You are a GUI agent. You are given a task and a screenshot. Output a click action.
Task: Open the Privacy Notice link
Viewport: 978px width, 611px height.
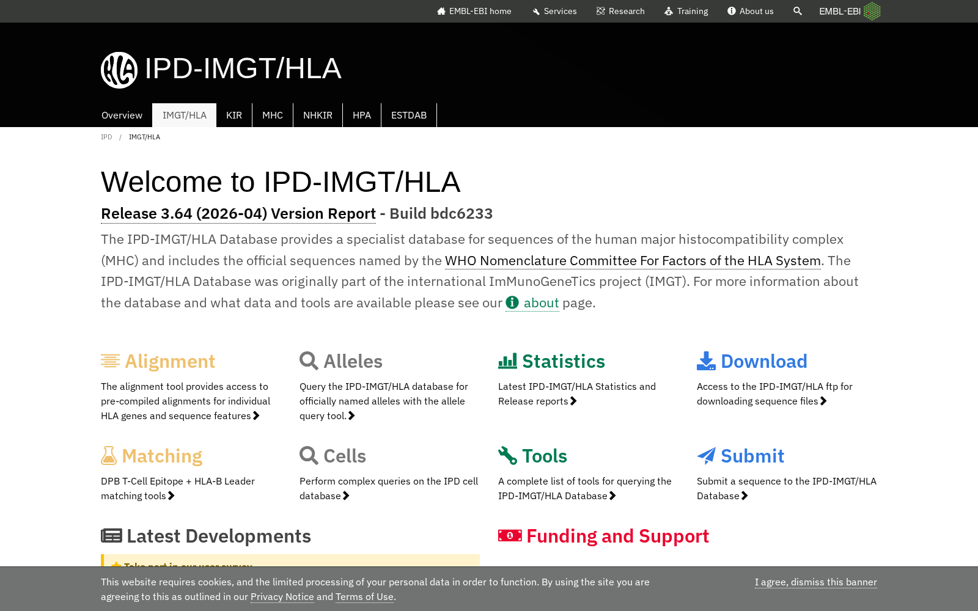tap(282, 597)
